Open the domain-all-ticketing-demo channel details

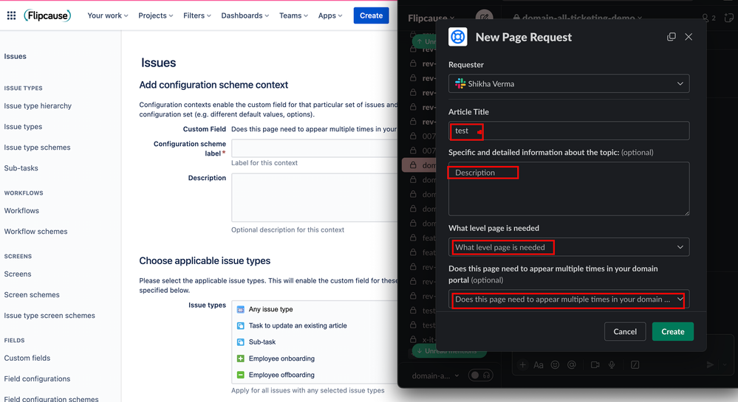click(x=578, y=18)
